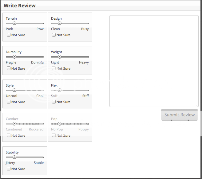Click the text area resize grip
202x179 pixels.
tap(197, 105)
